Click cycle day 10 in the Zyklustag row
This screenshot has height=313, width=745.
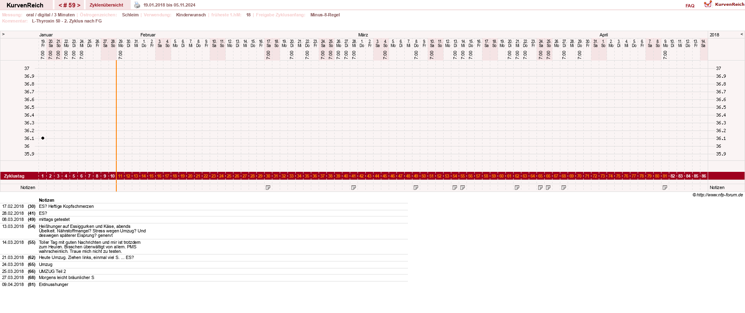[113, 176]
